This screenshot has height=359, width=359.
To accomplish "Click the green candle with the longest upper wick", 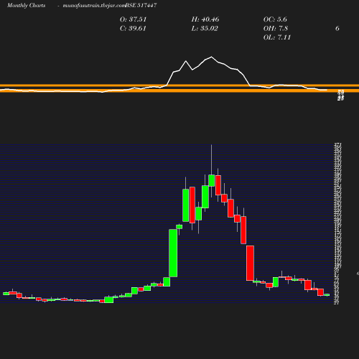I will click(x=211, y=180).
